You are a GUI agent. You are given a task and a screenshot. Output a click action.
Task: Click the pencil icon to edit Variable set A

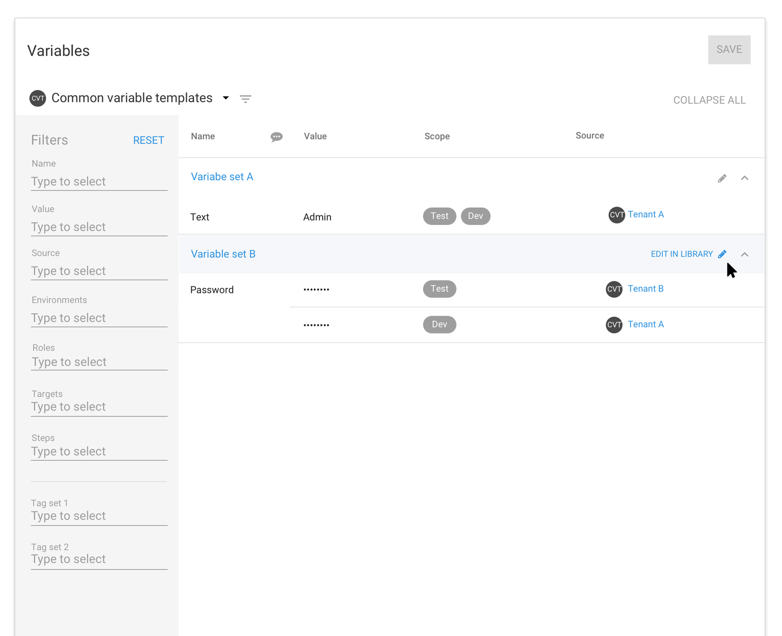pos(722,178)
